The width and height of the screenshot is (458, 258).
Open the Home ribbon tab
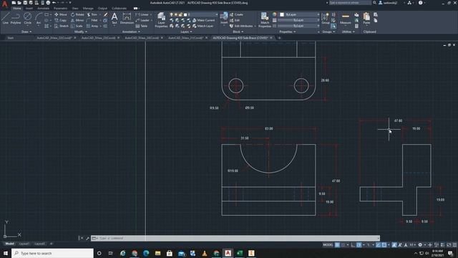[17, 9]
